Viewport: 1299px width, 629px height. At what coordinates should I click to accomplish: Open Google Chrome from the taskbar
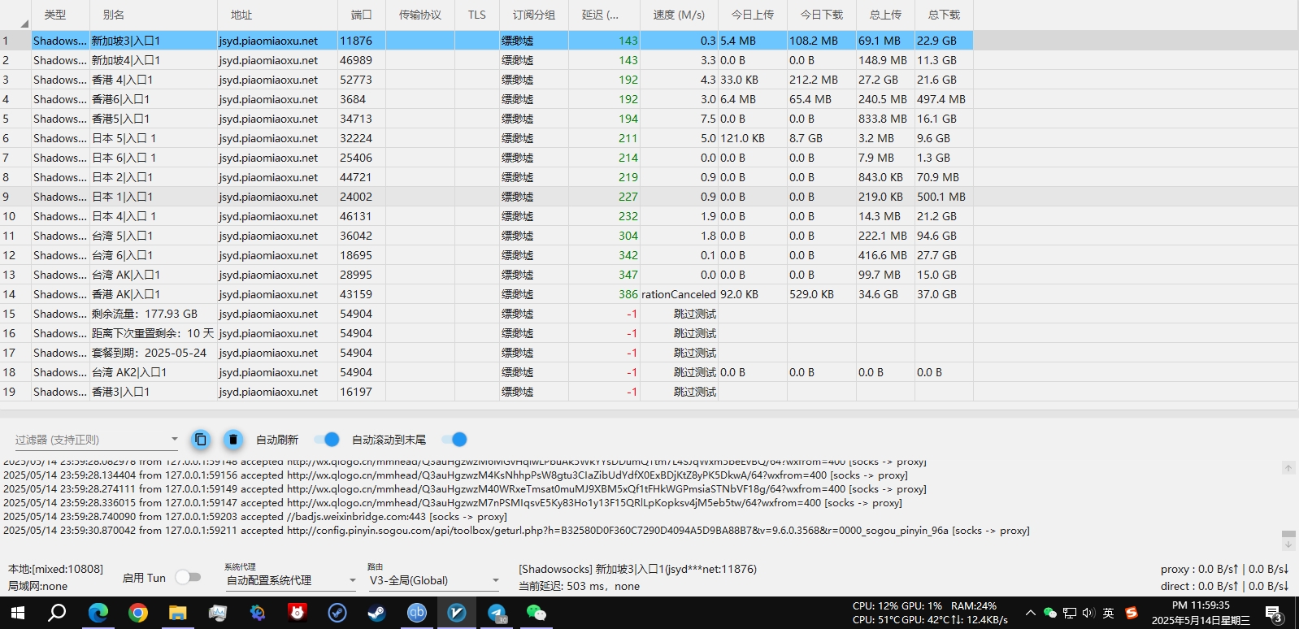coord(138,613)
